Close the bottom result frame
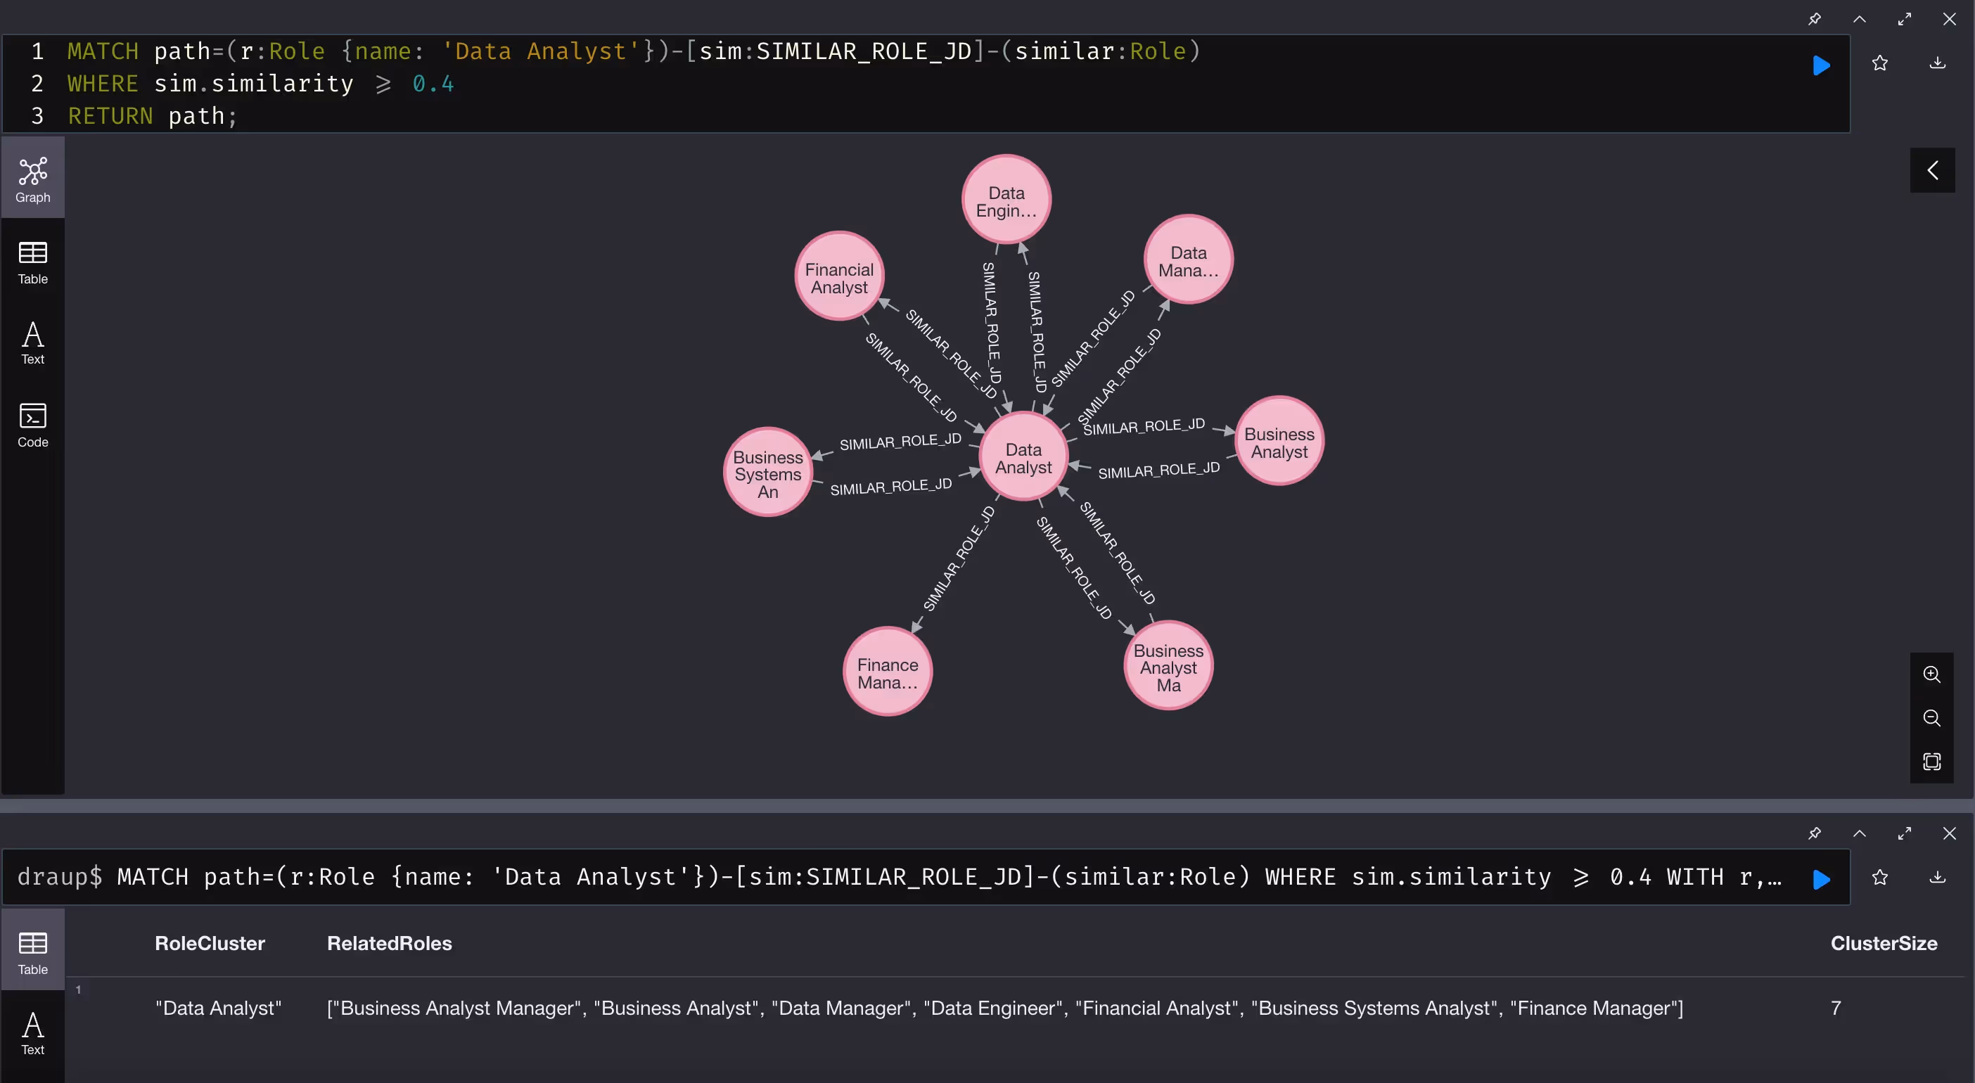The image size is (1975, 1083). [1949, 833]
